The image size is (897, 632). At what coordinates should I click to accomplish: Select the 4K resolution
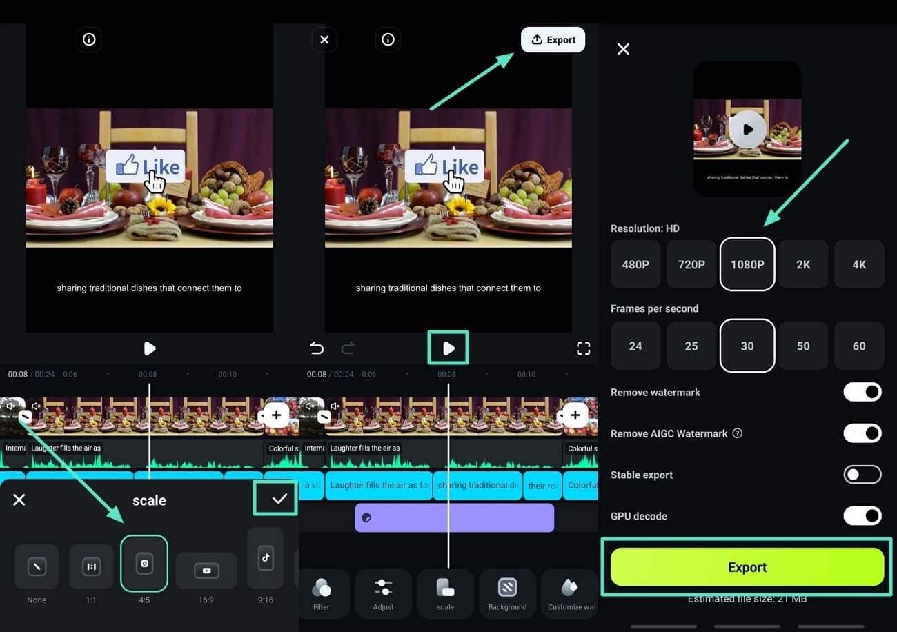(x=859, y=264)
